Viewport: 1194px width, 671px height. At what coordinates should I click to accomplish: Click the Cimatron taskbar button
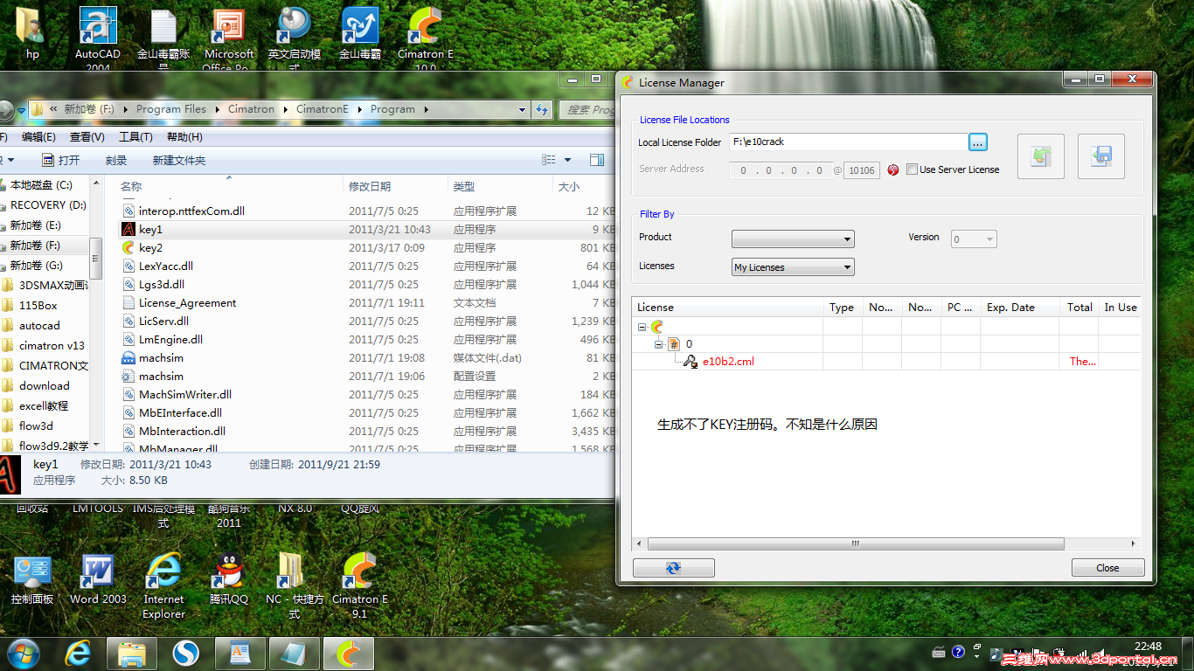tap(348, 653)
